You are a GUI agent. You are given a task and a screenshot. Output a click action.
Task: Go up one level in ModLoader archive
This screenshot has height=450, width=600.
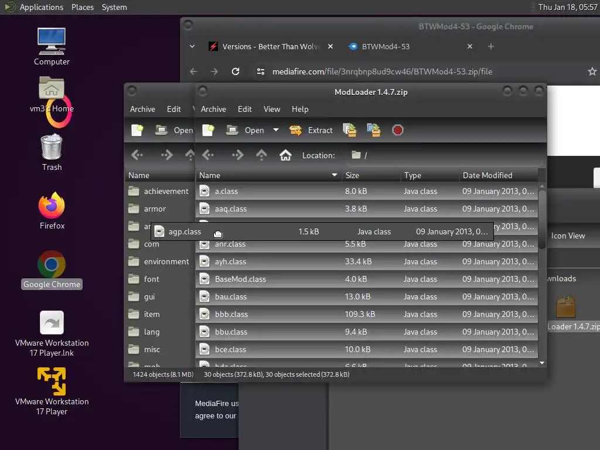coord(261,155)
